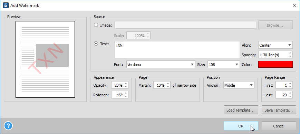Increase Last page with up arrow
300x134 pixels.
pos(290,93)
